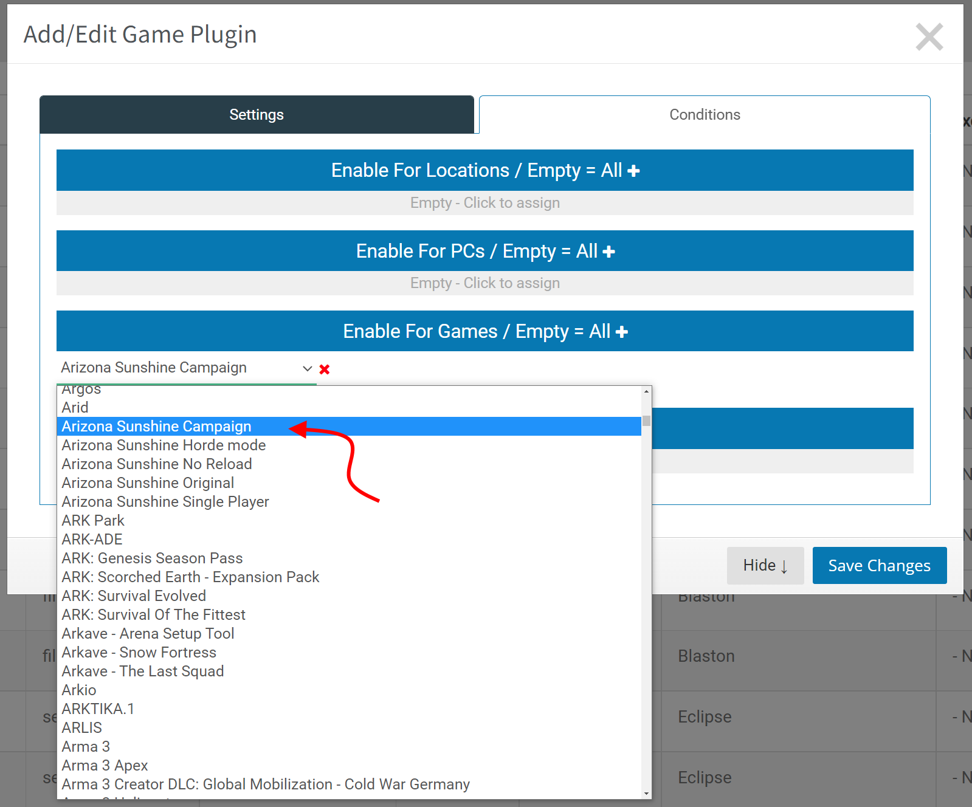Assign PCs via Empty - Click to assign under PCs

click(x=485, y=283)
